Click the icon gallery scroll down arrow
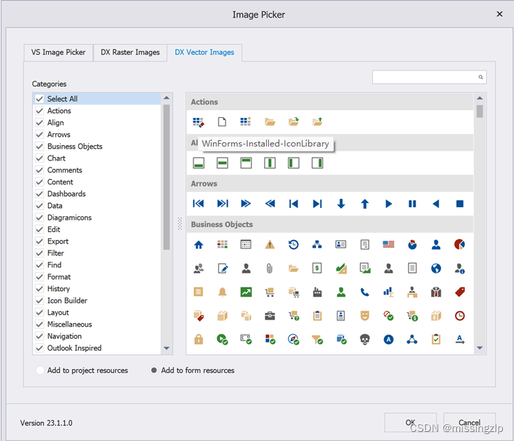The image size is (514, 441). 480,348
